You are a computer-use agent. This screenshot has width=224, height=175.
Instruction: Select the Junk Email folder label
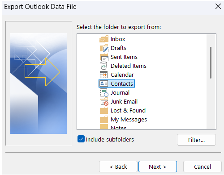pyautogui.click(x=124, y=102)
